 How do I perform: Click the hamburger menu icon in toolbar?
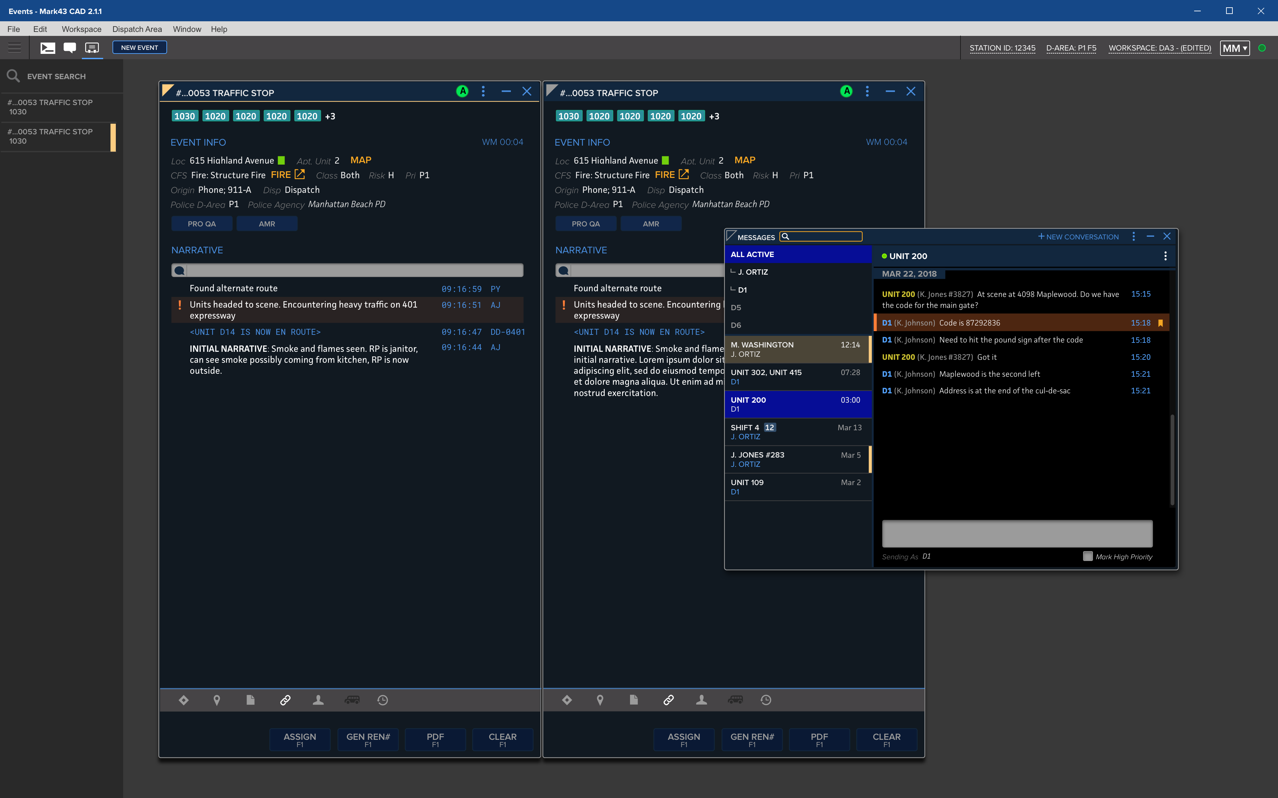(x=15, y=48)
